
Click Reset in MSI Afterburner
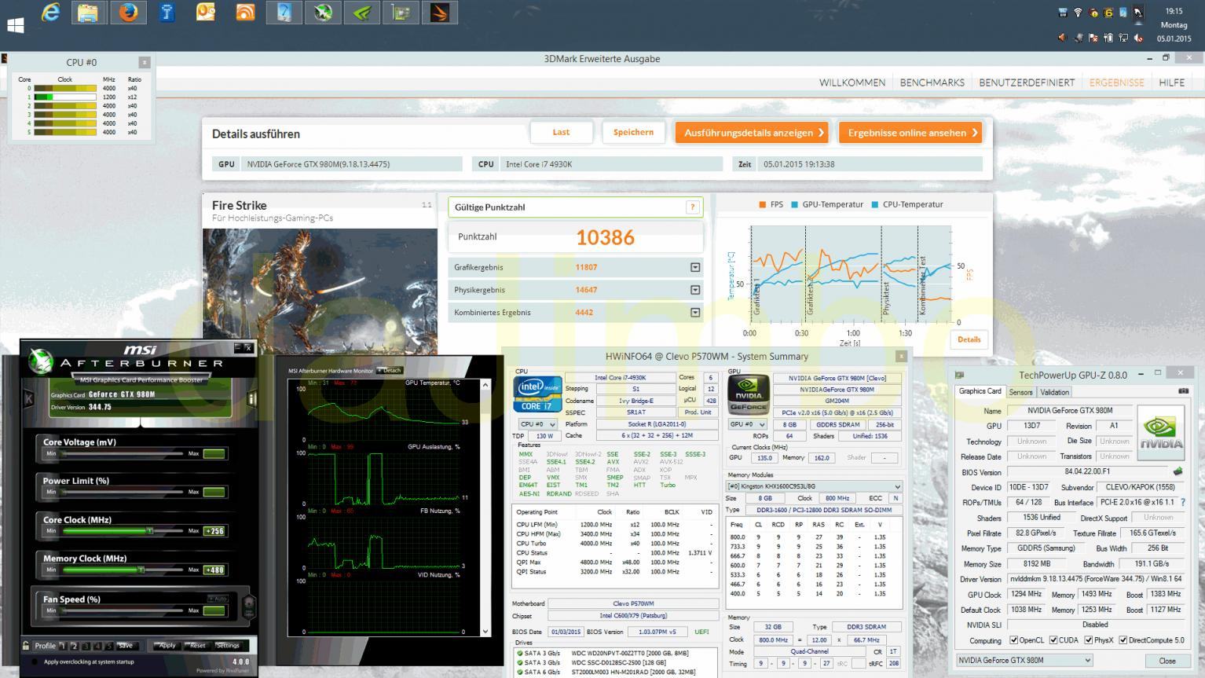point(198,646)
